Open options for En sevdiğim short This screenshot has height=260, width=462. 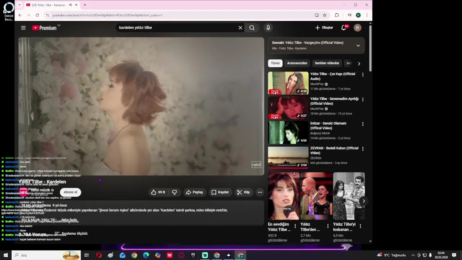(x=295, y=226)
